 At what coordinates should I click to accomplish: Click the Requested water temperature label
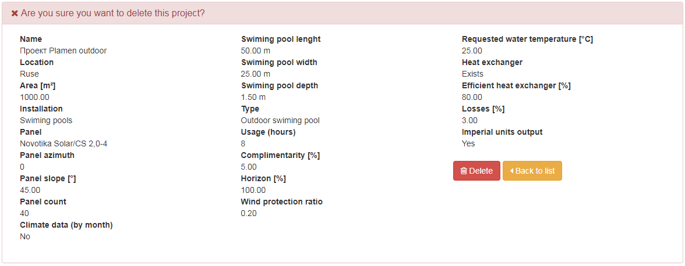coord(527,39)
